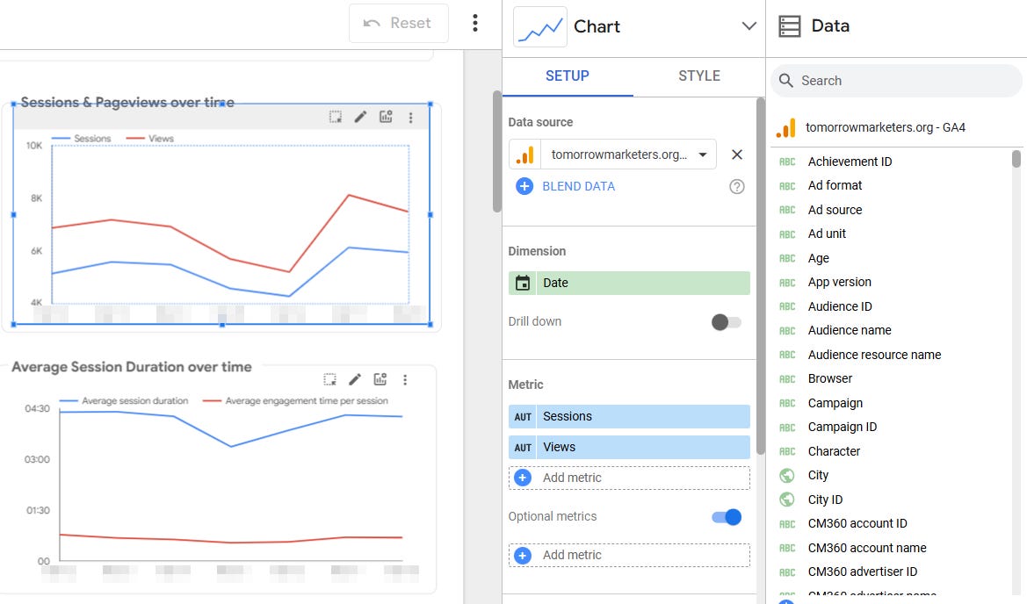Screen dimensions: 1027x604
Task: Switch to the SETUP tab
Action: point(568,75)
